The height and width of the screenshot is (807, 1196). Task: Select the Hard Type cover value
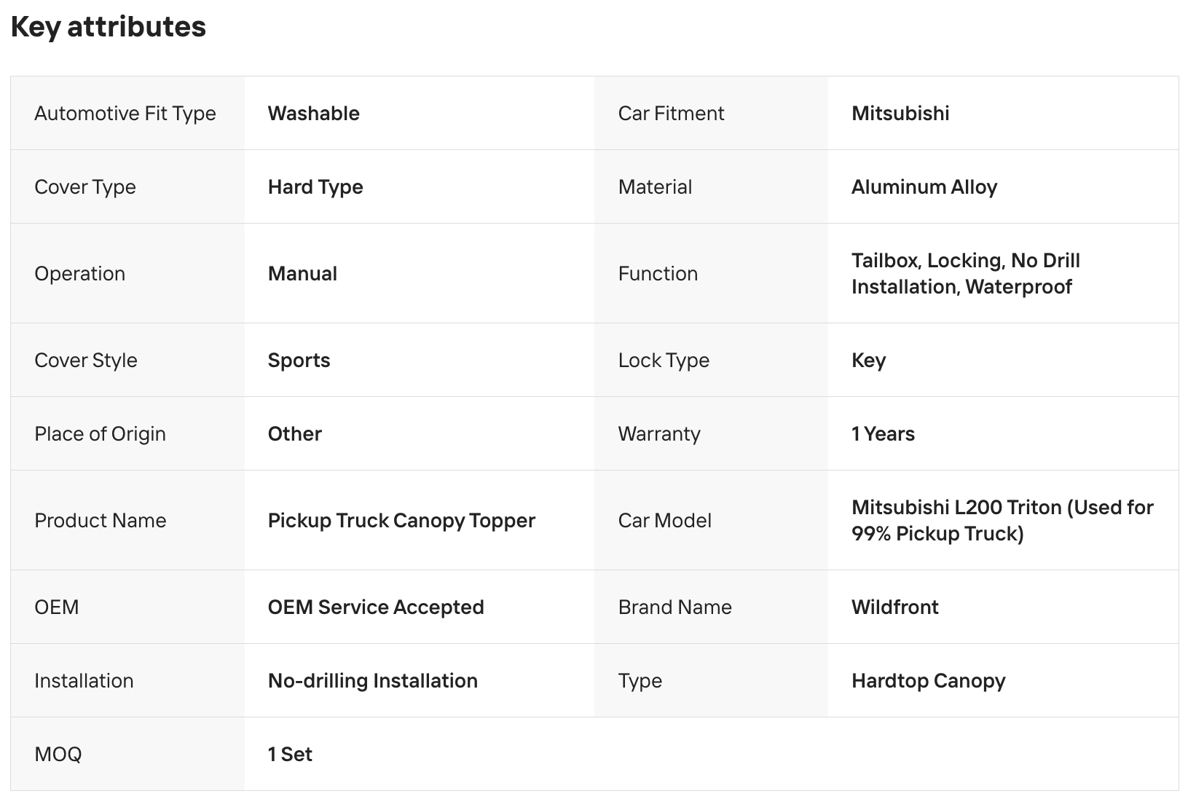(315, 187)
